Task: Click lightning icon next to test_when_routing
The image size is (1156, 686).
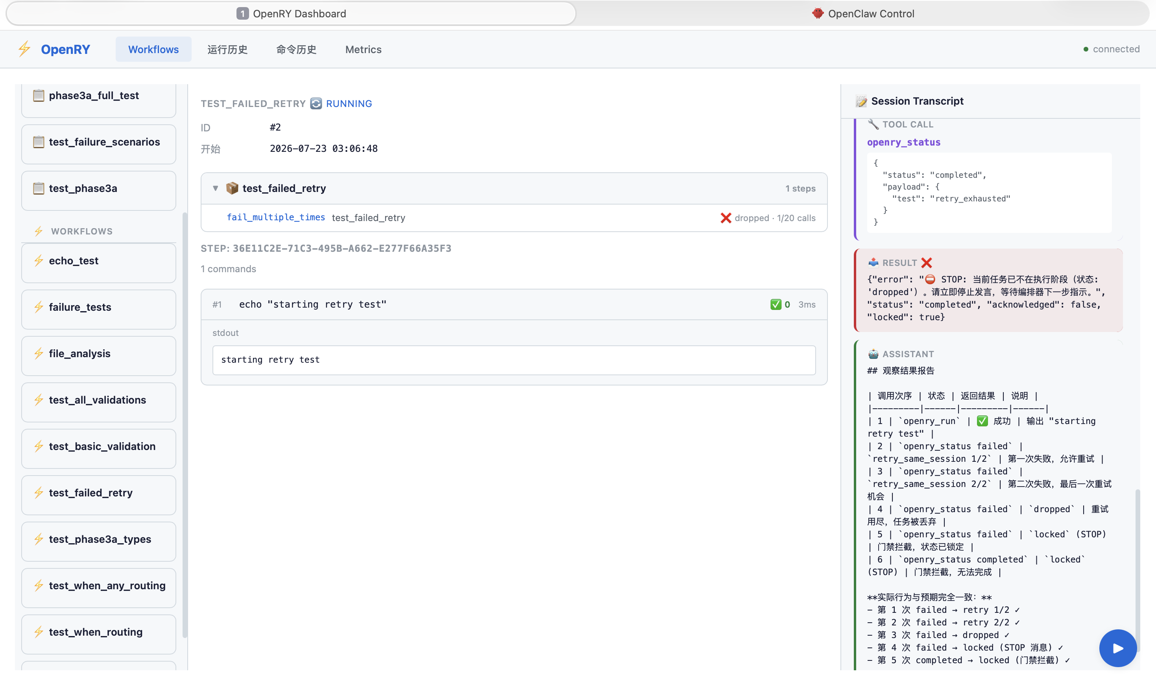Action: click(39, 632)
